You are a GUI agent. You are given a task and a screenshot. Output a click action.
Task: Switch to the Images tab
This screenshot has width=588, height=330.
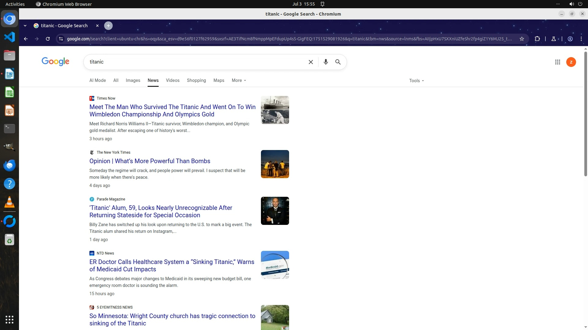coord(133,80)
